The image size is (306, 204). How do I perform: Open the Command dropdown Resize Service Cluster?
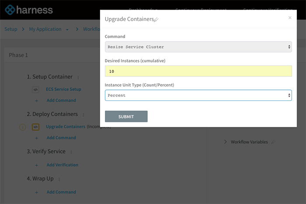coord(198,47)
